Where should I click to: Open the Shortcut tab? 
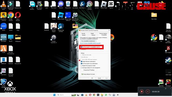click(x=93, y=35)
